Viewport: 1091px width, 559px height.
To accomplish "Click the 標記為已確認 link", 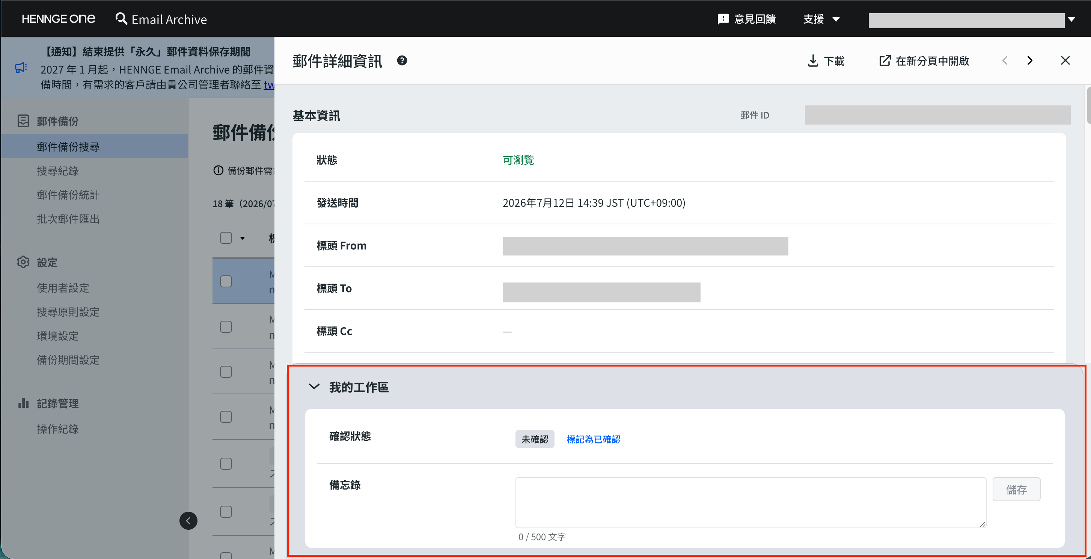I will (593, 439).
